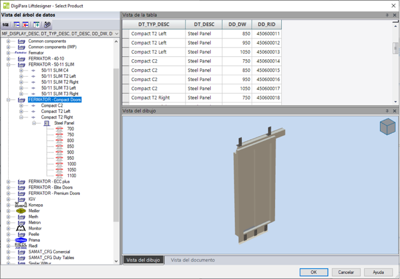The height and width of the screenshot is (279, 400).
Task: Click the DD_DW column header
Action: tap(237, 24)
